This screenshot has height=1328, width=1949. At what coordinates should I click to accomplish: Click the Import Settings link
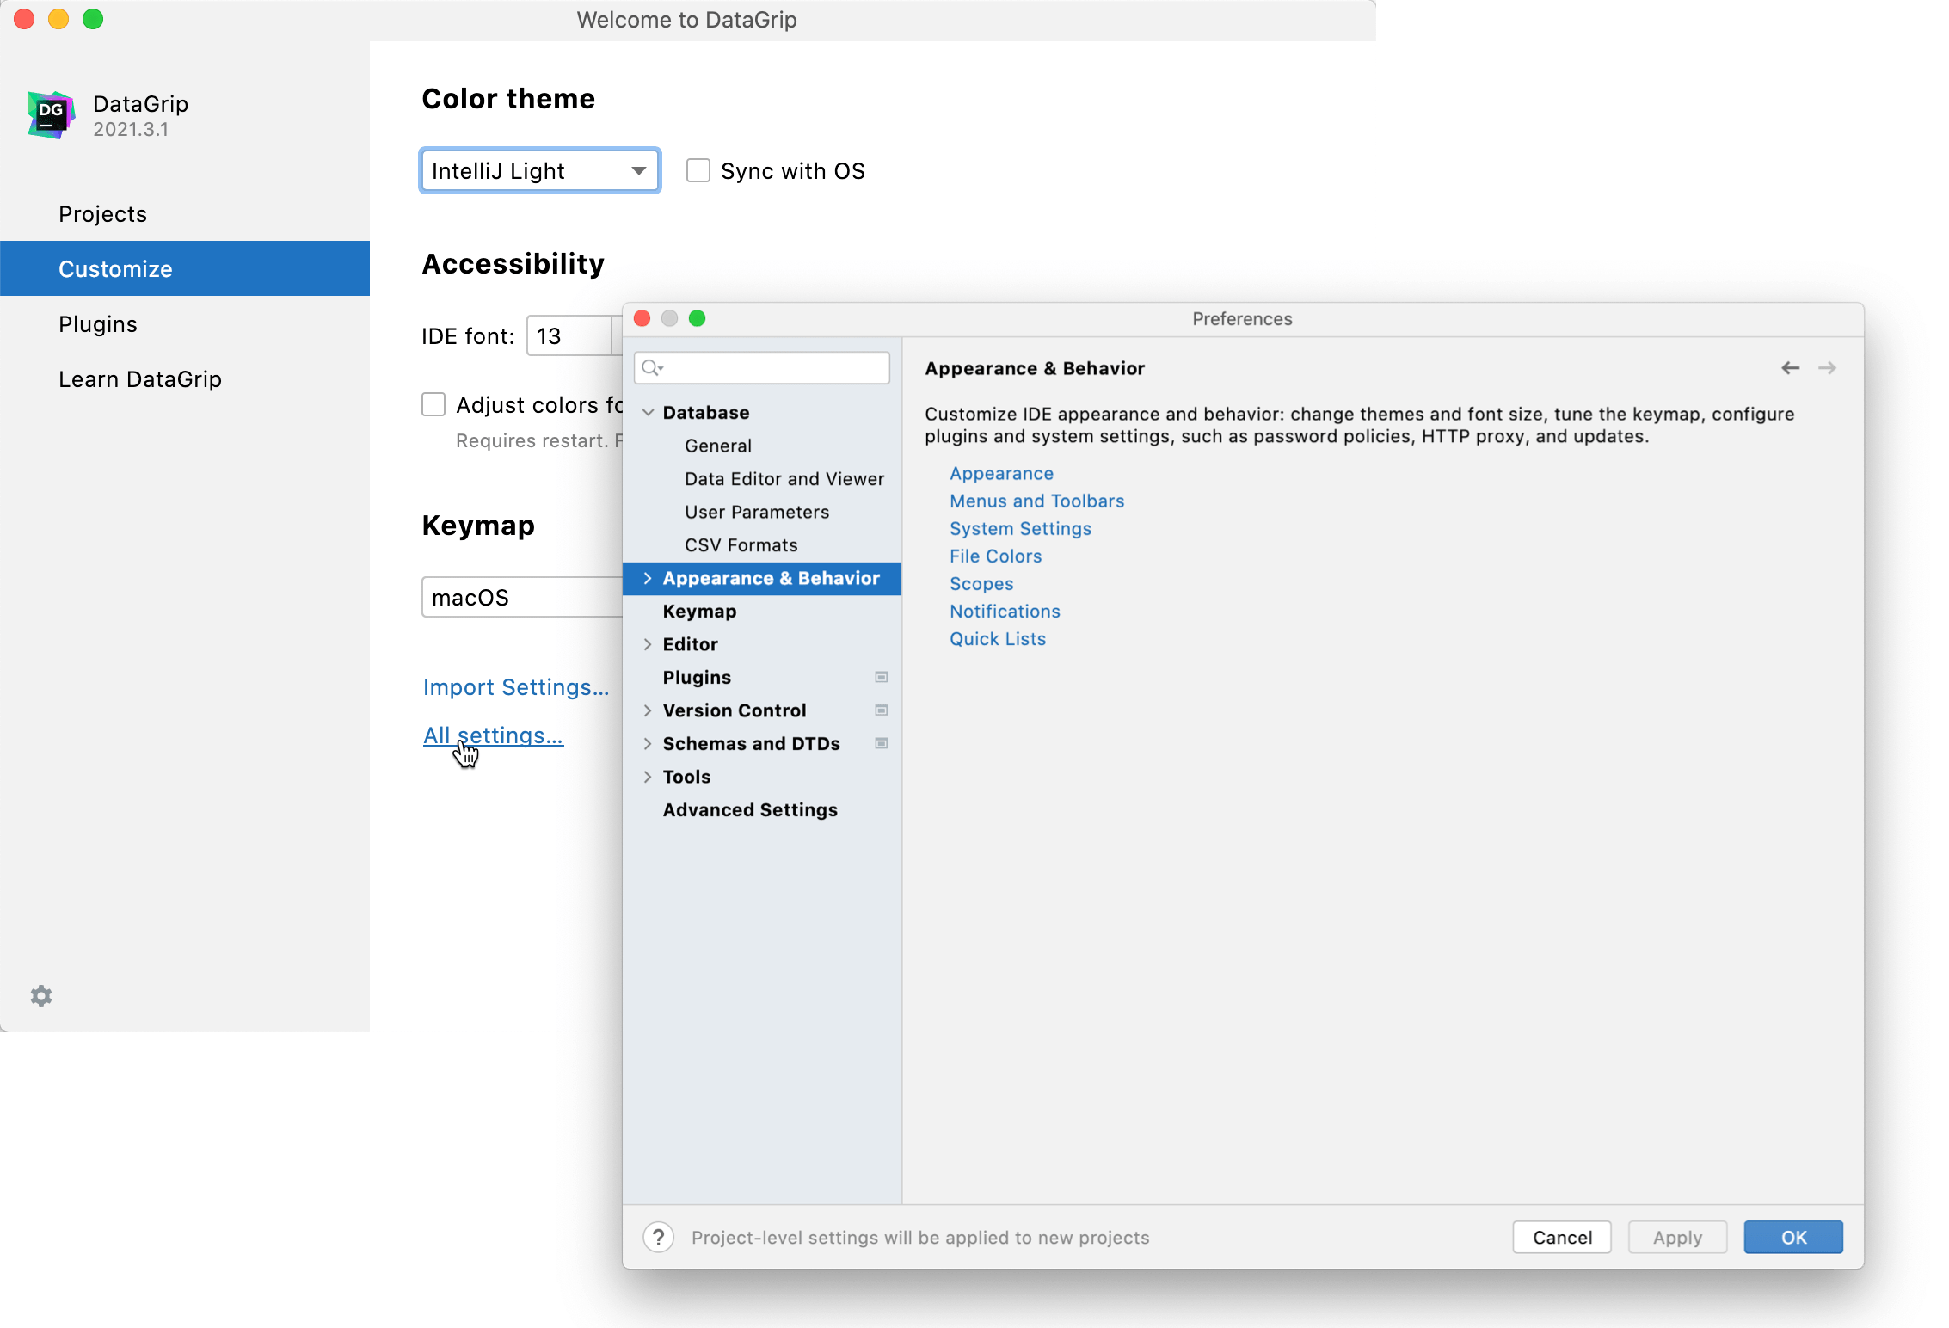[515, 687]
